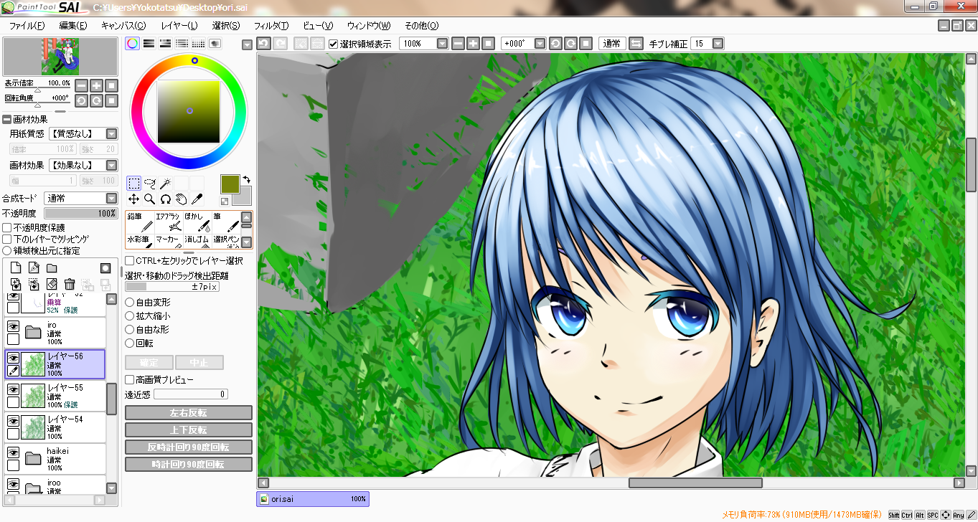Click the navigator canvas thumbnail
Screen dimensions: 978x522
(x=60, y=57)
